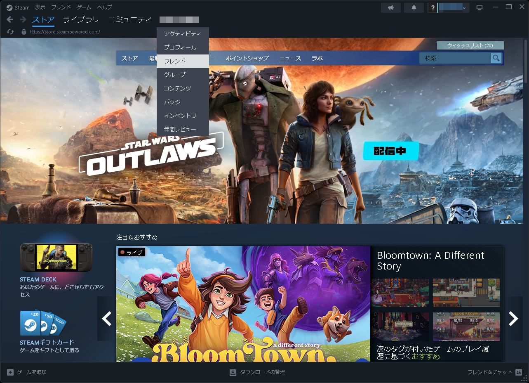Click the blurred username tab next to コミュニティ
529x383 pixels.
[179, 19]
